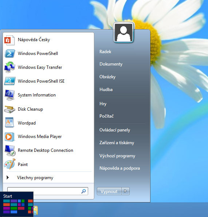The width and height of the screenshot is (208, 217).
Task: Open Paint via its palette icon
Action: pos(9,164)
